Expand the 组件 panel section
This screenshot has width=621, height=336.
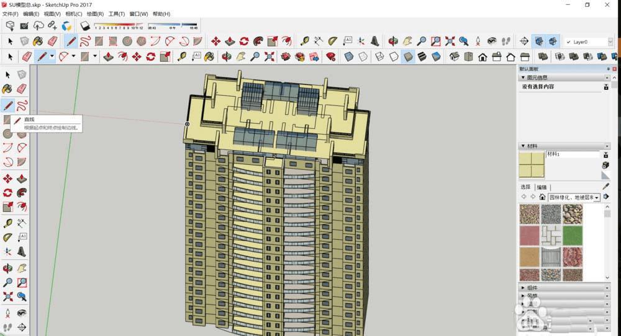click(523, 288)
